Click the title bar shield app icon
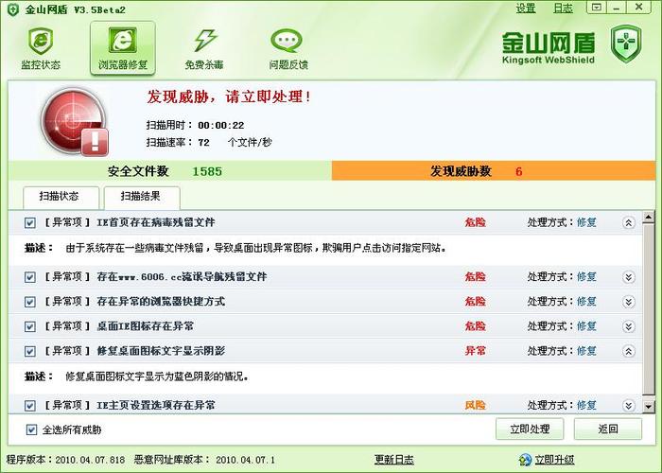Image resolution: width=662 pixels, height=473 pixels. [13, 9]
